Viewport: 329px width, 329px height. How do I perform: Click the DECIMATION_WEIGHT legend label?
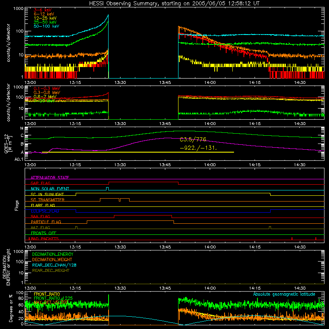tap(52, 259)
